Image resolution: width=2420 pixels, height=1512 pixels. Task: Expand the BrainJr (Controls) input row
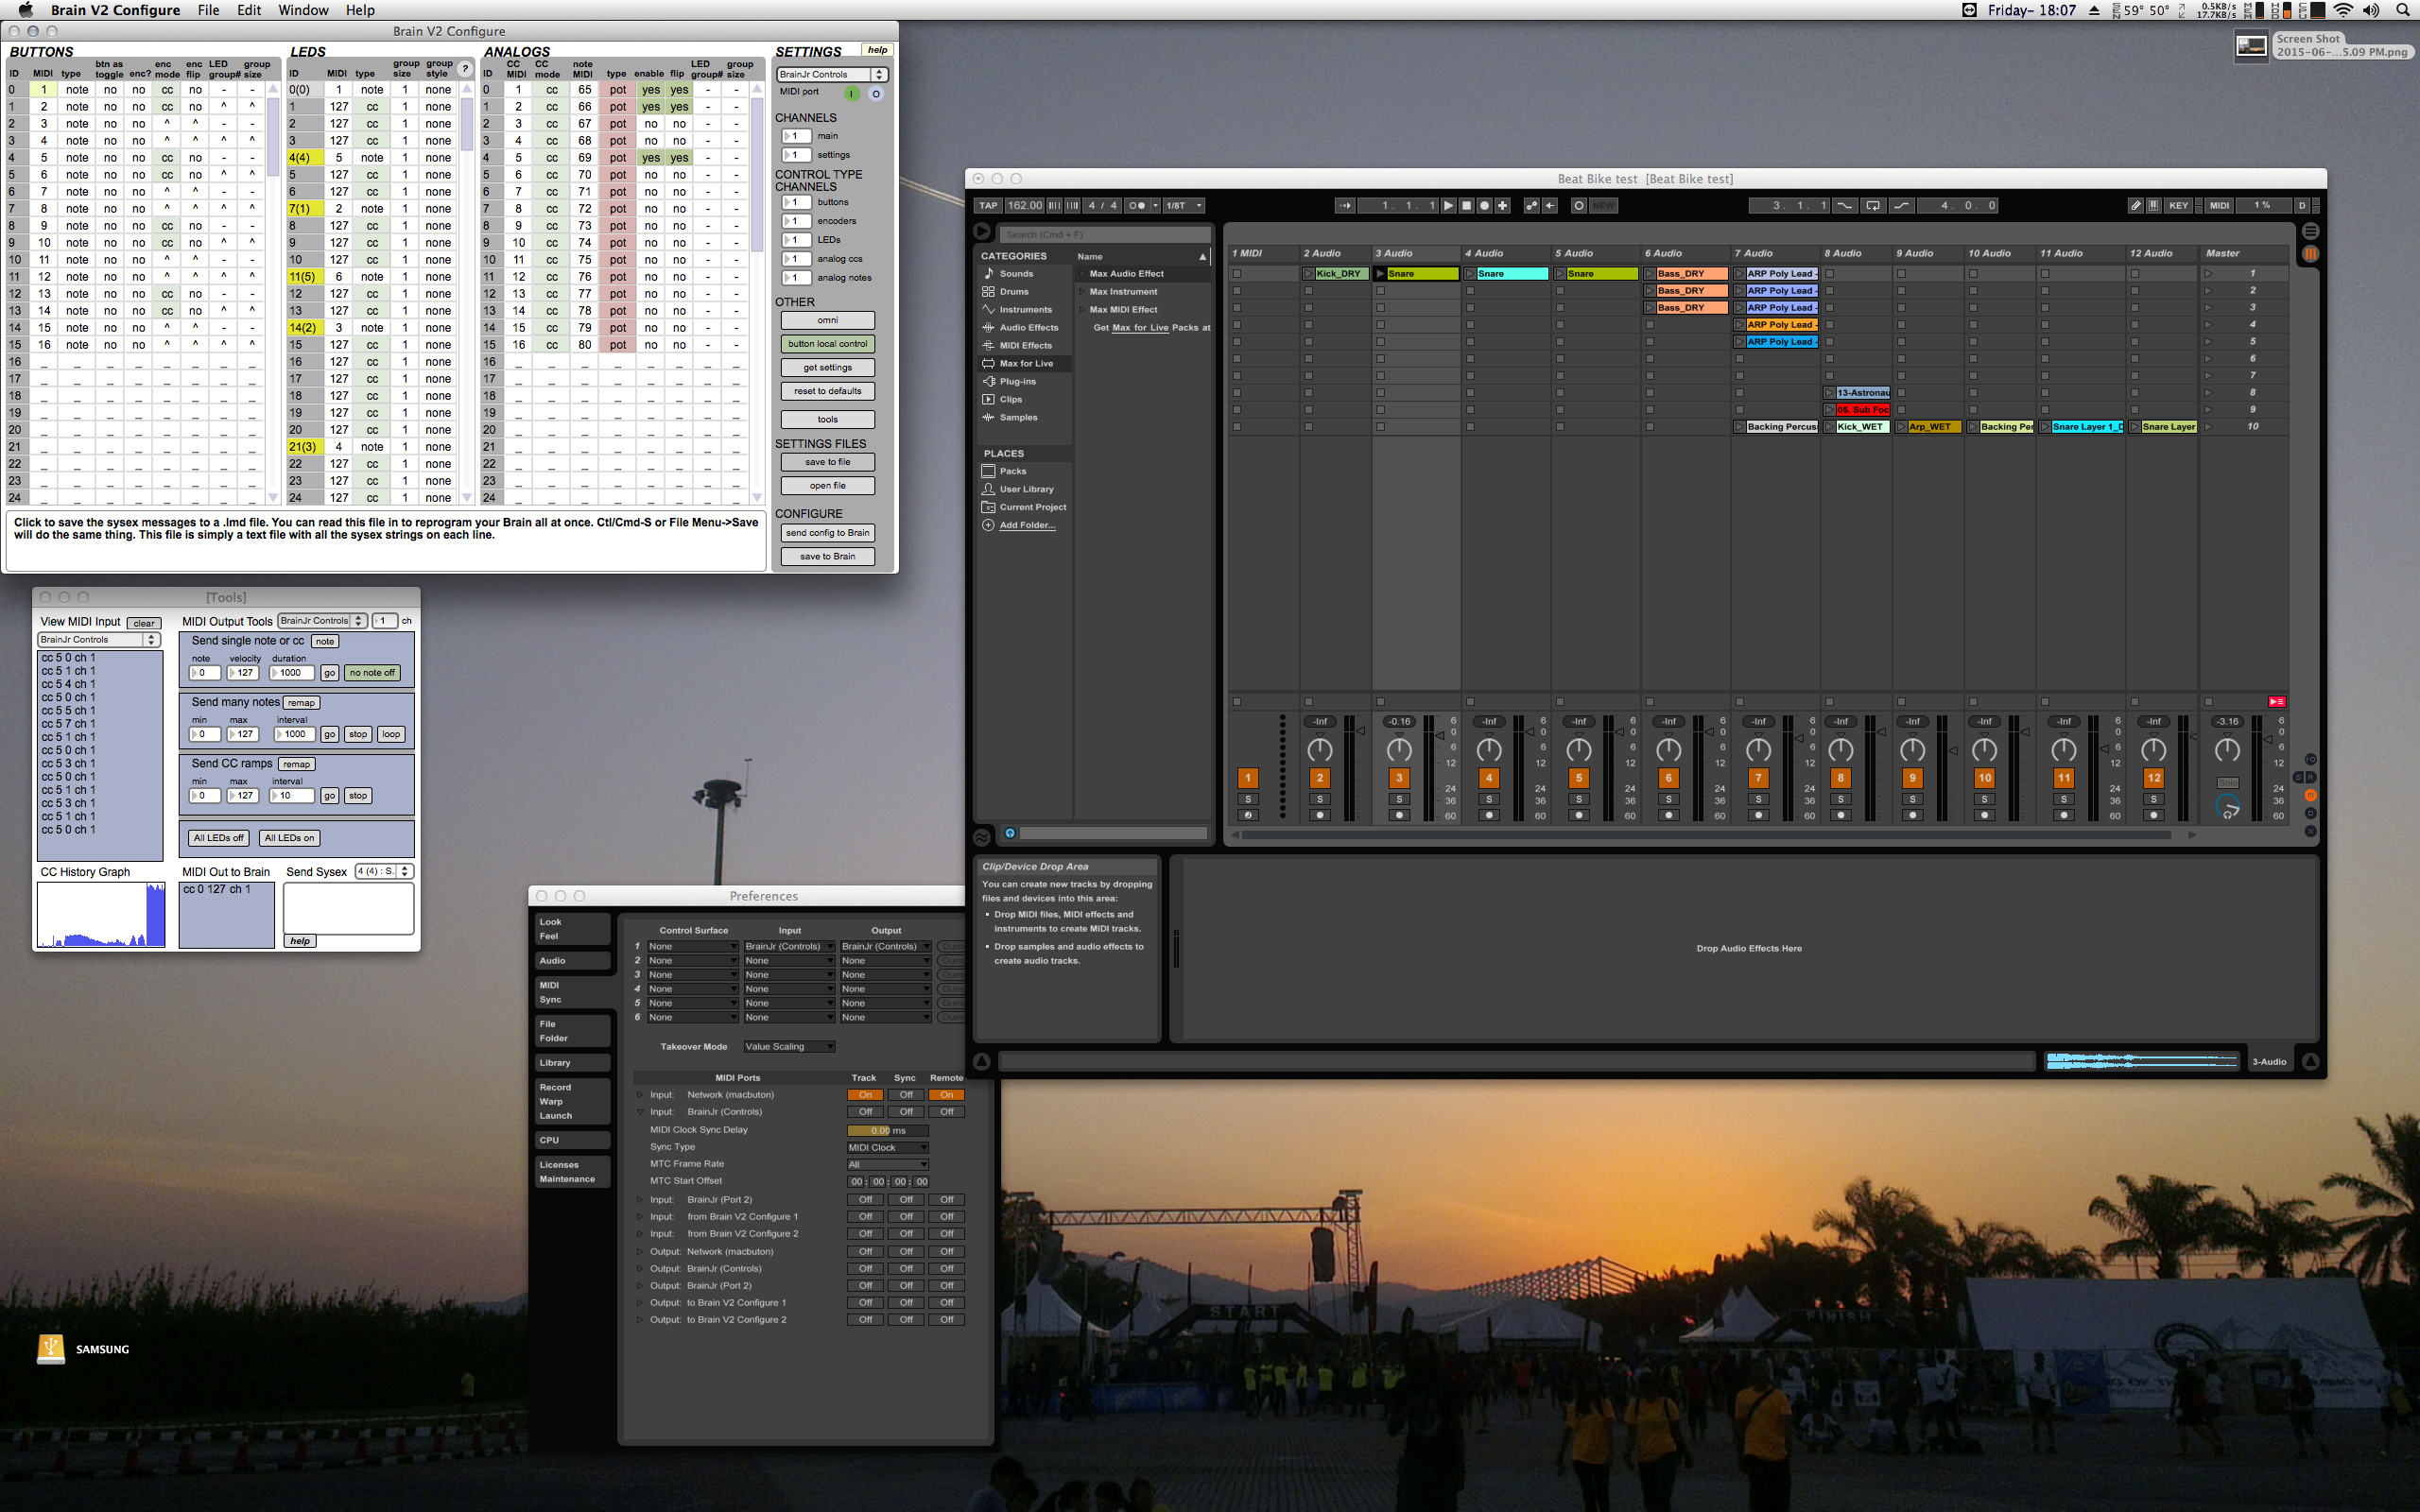tap(640, 1111)
